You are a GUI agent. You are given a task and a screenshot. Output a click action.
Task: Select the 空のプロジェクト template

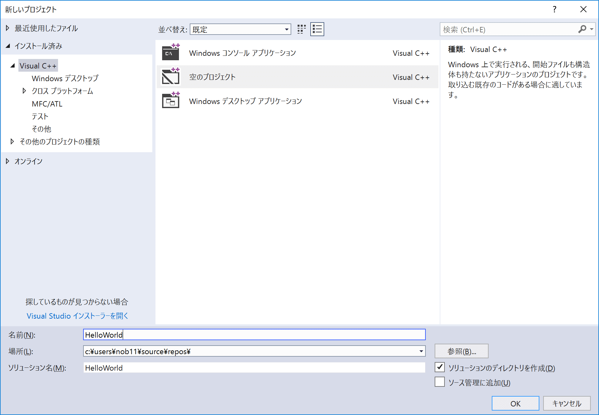pyautogui.click(x=212, y=77)
